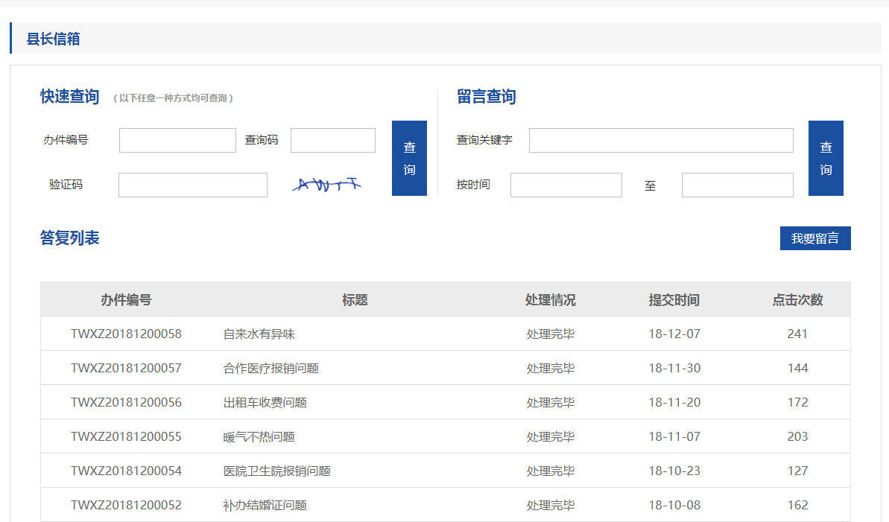The height and width of the screenshot is (522, 889).
Task: Click the 查询码 input field
Action: tap(332, 140)
